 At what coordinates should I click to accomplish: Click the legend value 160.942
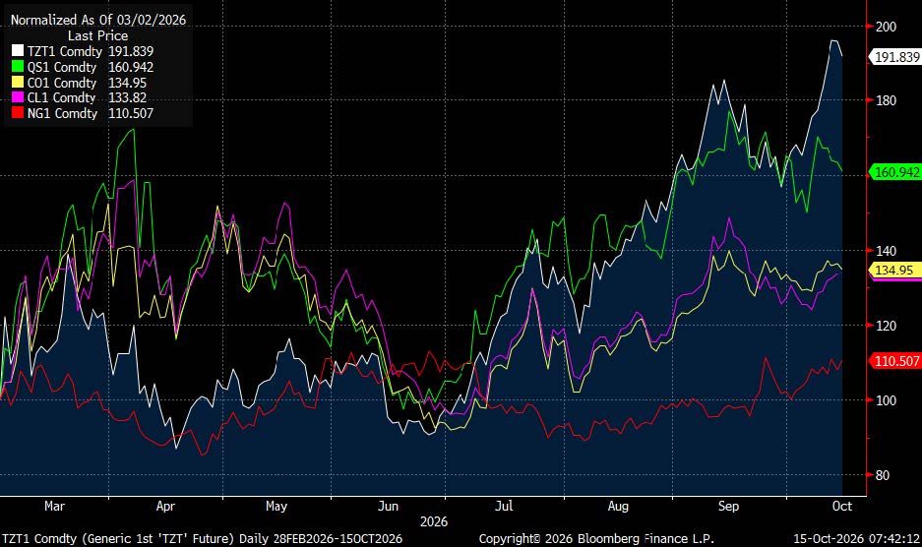point(131,67)
